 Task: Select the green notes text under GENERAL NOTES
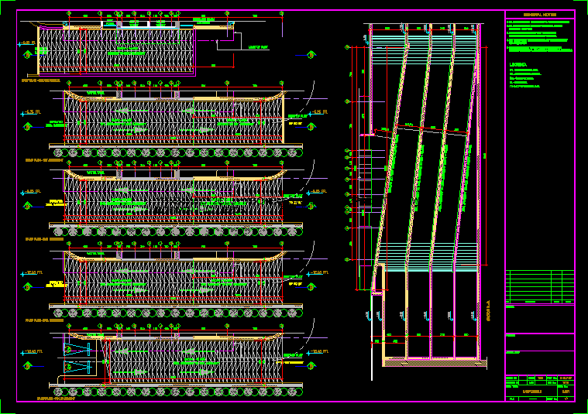(539, 36)
